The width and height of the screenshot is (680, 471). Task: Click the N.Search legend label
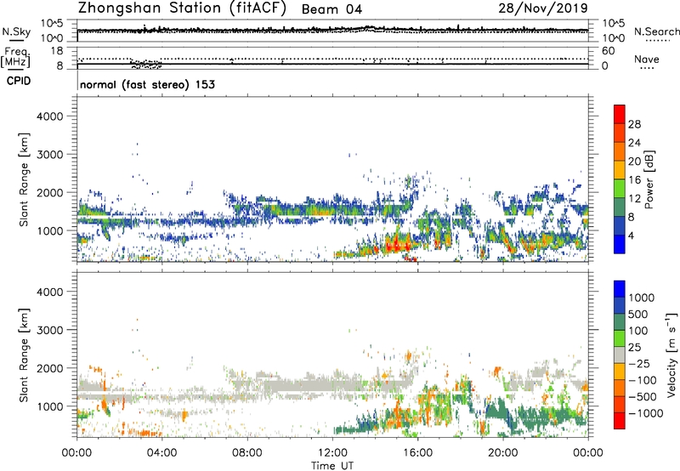656,31
